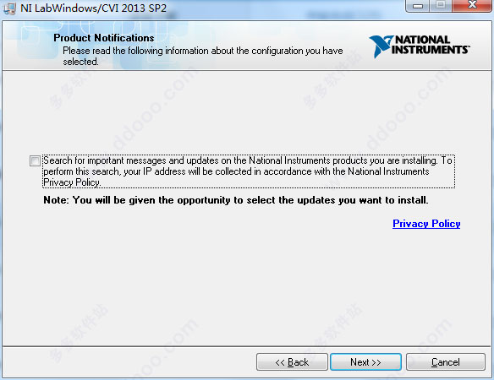Screen dimensions: 494x380
Task: Click the blank area above the checkbox
Action: [x=246, y=111]
